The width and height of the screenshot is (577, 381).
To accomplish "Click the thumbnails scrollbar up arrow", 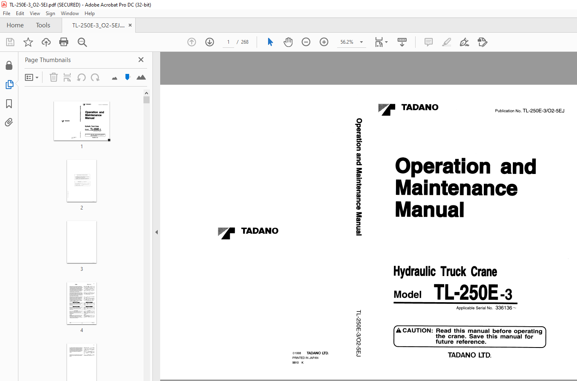I will coord(147,93).
